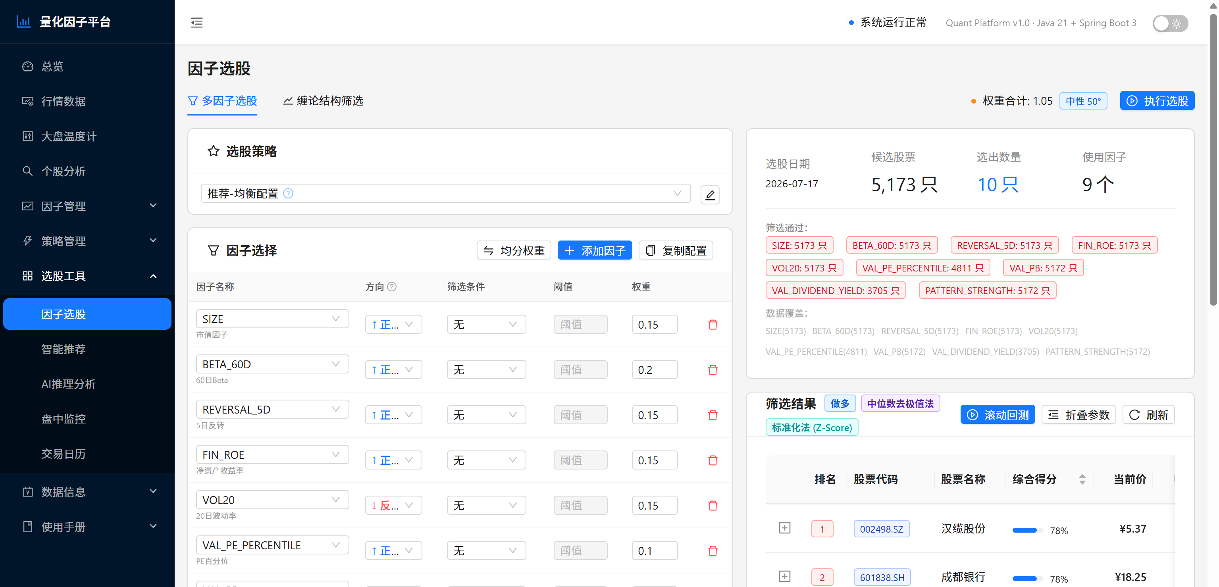1219x587 pixels.
Task: Click the help icon beside the 方向 column header
Action: tap(392, 287)
